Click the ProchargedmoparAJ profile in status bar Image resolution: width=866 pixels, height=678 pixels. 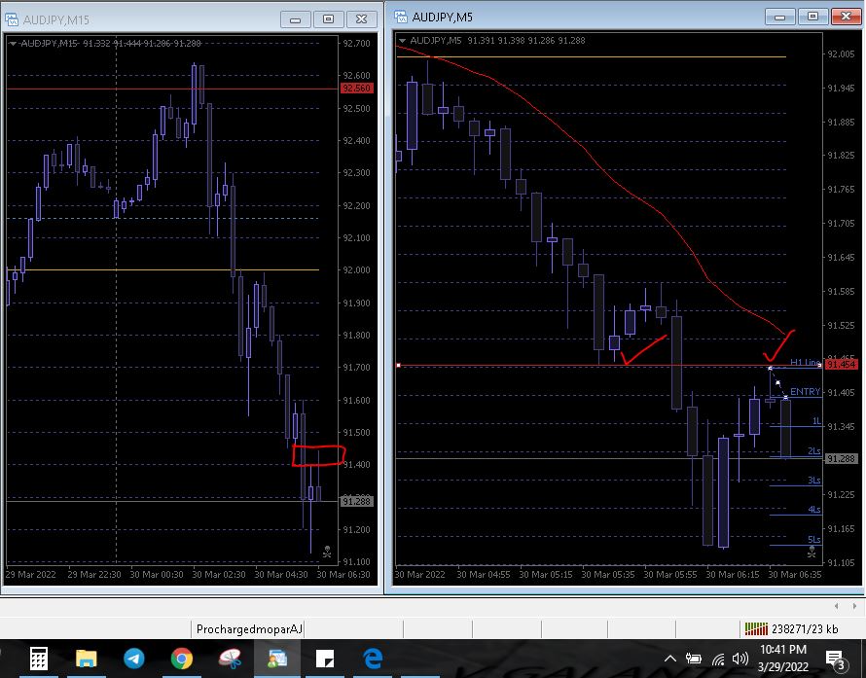(x=249, y=628)
